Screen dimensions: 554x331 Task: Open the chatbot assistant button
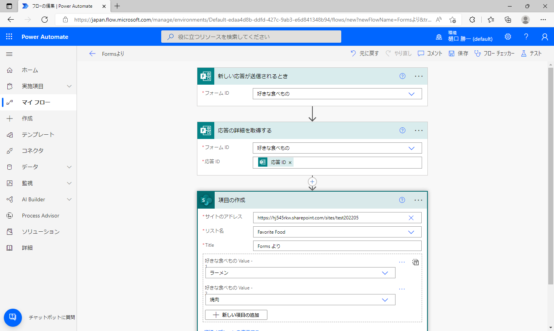tap(13, 318)
